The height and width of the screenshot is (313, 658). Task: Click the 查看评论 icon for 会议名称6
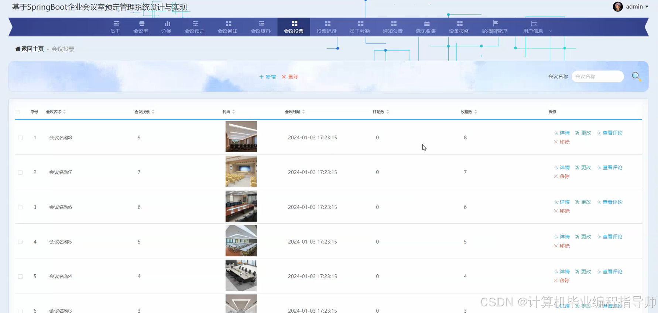coord(599,202)
